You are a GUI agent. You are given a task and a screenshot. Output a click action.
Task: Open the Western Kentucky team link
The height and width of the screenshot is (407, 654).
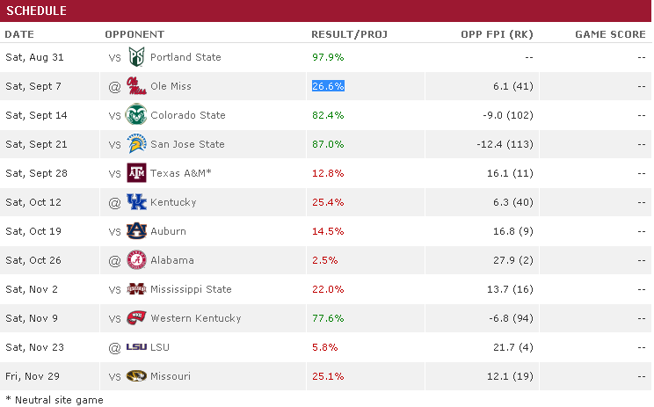click(x=195, y=318)
